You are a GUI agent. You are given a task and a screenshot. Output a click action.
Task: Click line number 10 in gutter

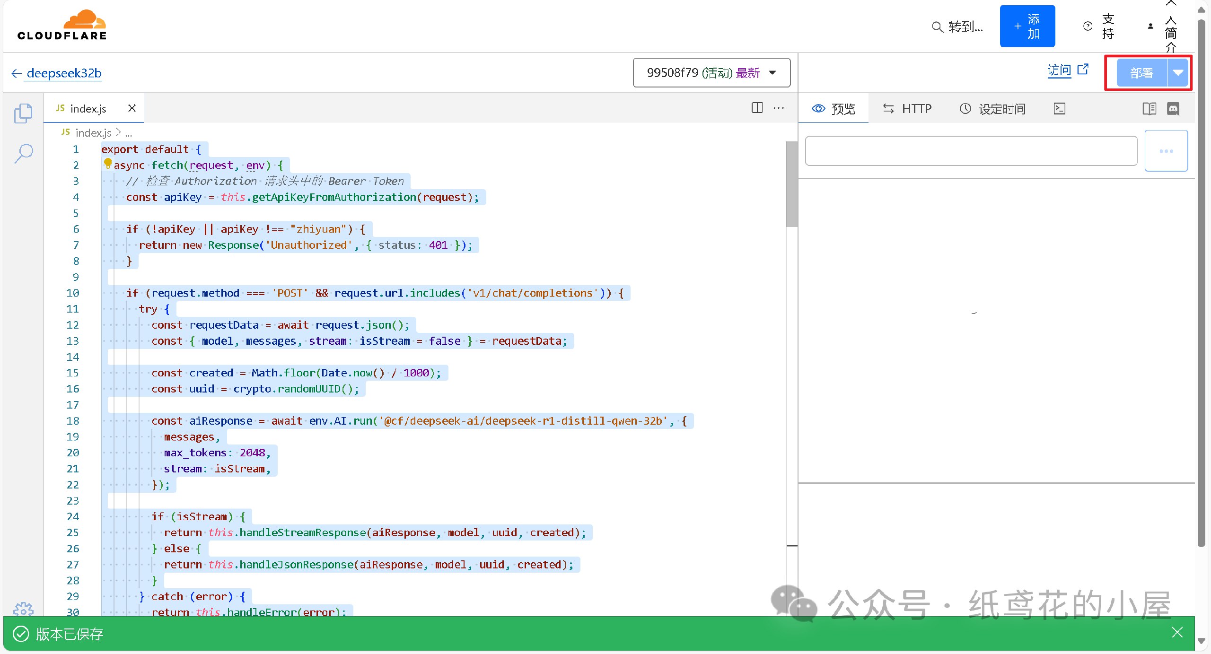pos(72,293)
